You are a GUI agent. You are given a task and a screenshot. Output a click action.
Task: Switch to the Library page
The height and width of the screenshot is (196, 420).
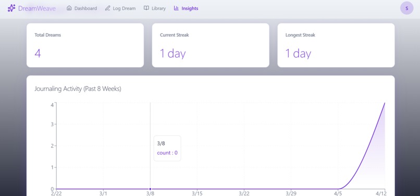pyautogui.click(x=155, y=8)
